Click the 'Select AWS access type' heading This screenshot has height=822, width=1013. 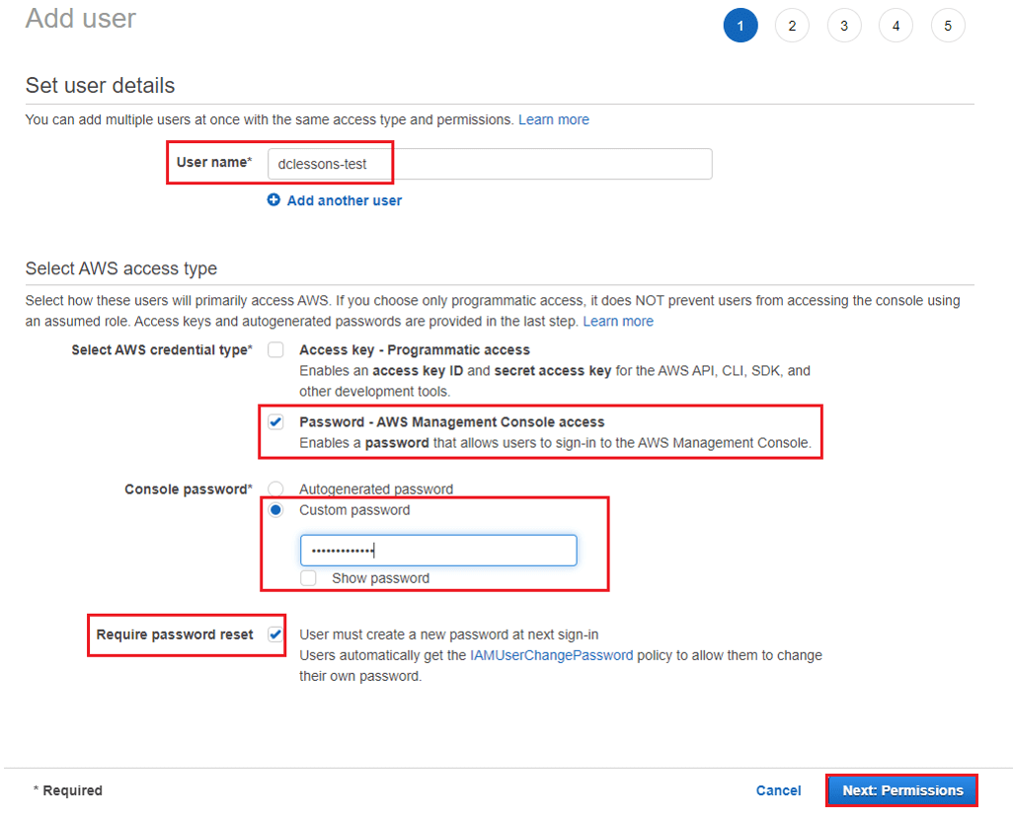click(121, 268)
